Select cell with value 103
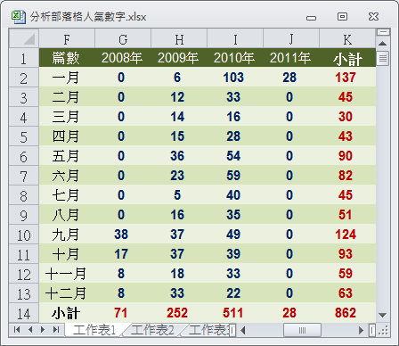Image resolution: width=399 pixels, height=346 pixels. tap(235, 78)
